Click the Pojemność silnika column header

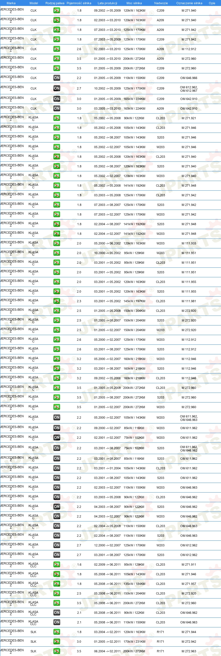(79, 3)
